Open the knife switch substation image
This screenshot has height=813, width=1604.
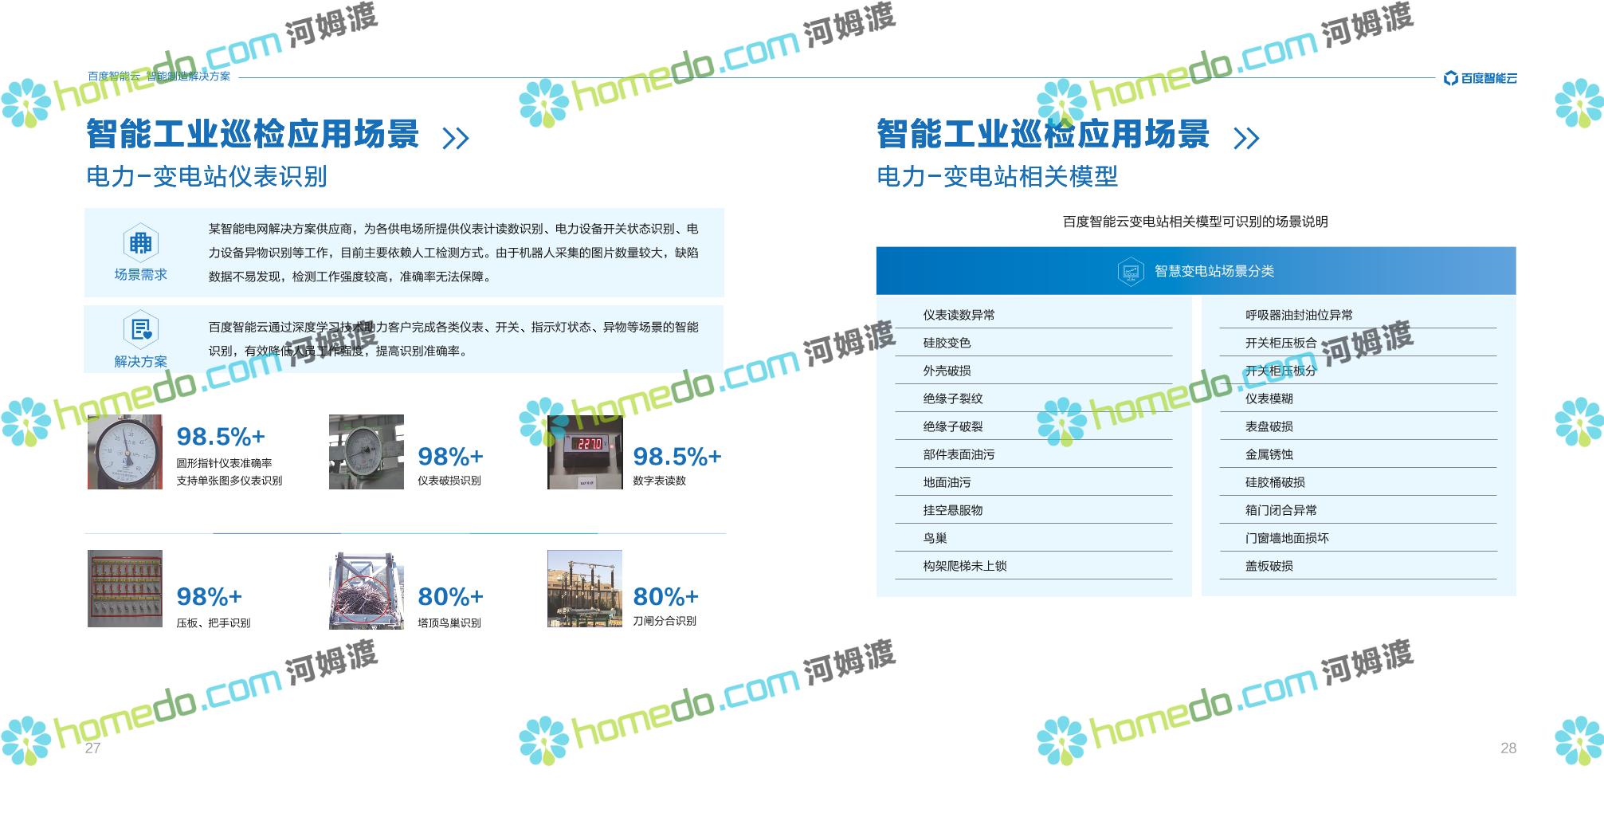585,588
